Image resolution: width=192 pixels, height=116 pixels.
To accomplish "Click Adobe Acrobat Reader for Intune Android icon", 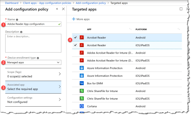I will (82, 53).
